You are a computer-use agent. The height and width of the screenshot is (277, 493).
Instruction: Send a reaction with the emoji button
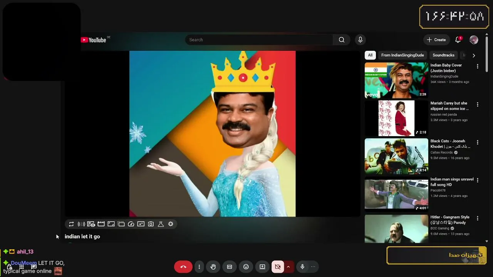coord(246,267)
